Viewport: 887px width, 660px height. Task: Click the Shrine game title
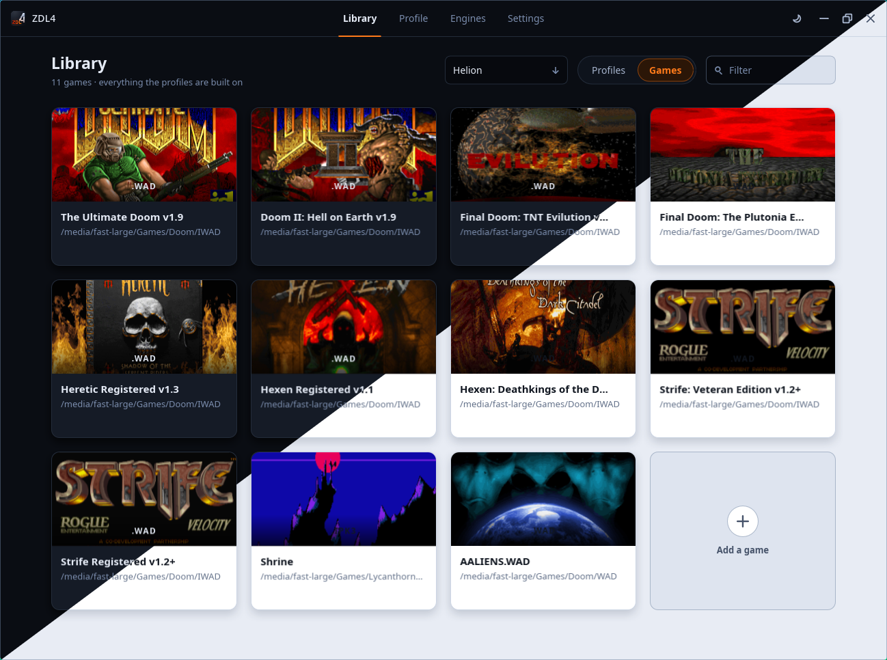point(277,562)
